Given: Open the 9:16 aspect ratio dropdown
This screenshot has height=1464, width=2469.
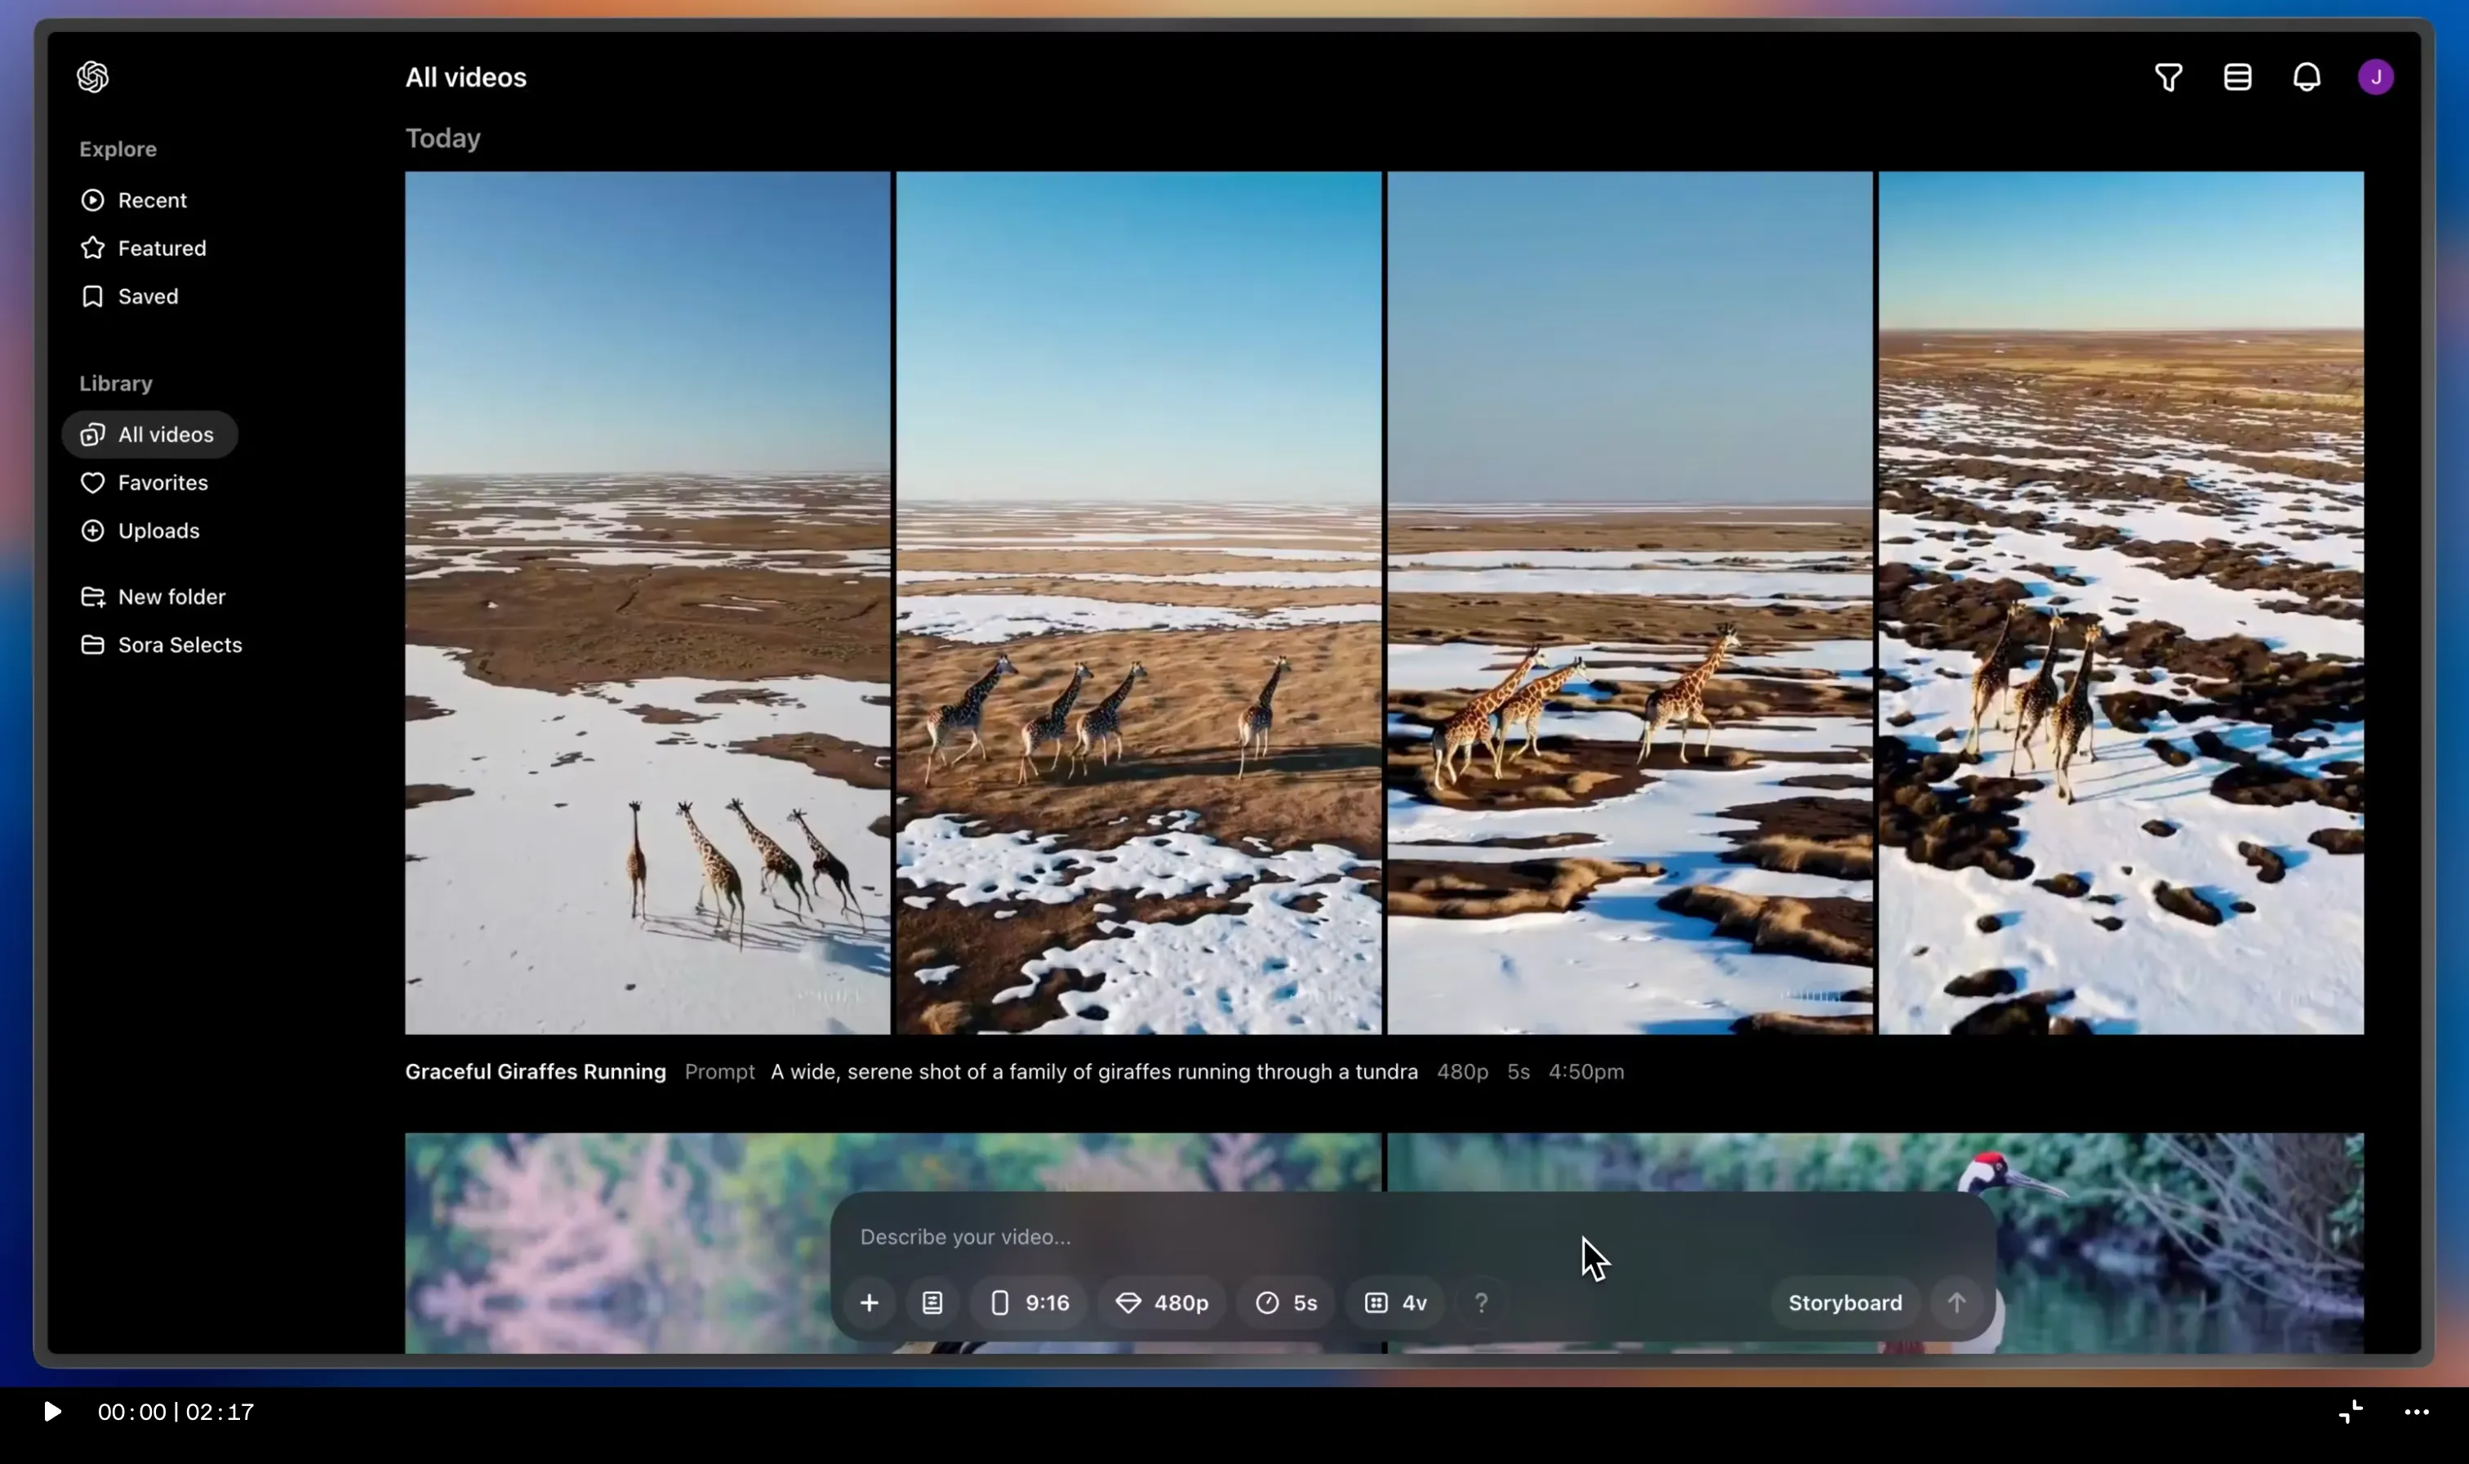Looking at the screenshot, I should click(x=1029, y=1303).
